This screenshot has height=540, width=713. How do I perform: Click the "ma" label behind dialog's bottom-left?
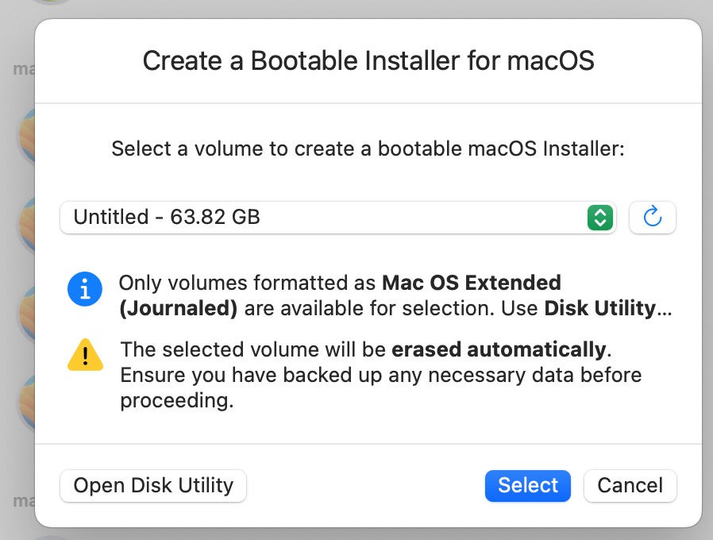tap(23, 501)
